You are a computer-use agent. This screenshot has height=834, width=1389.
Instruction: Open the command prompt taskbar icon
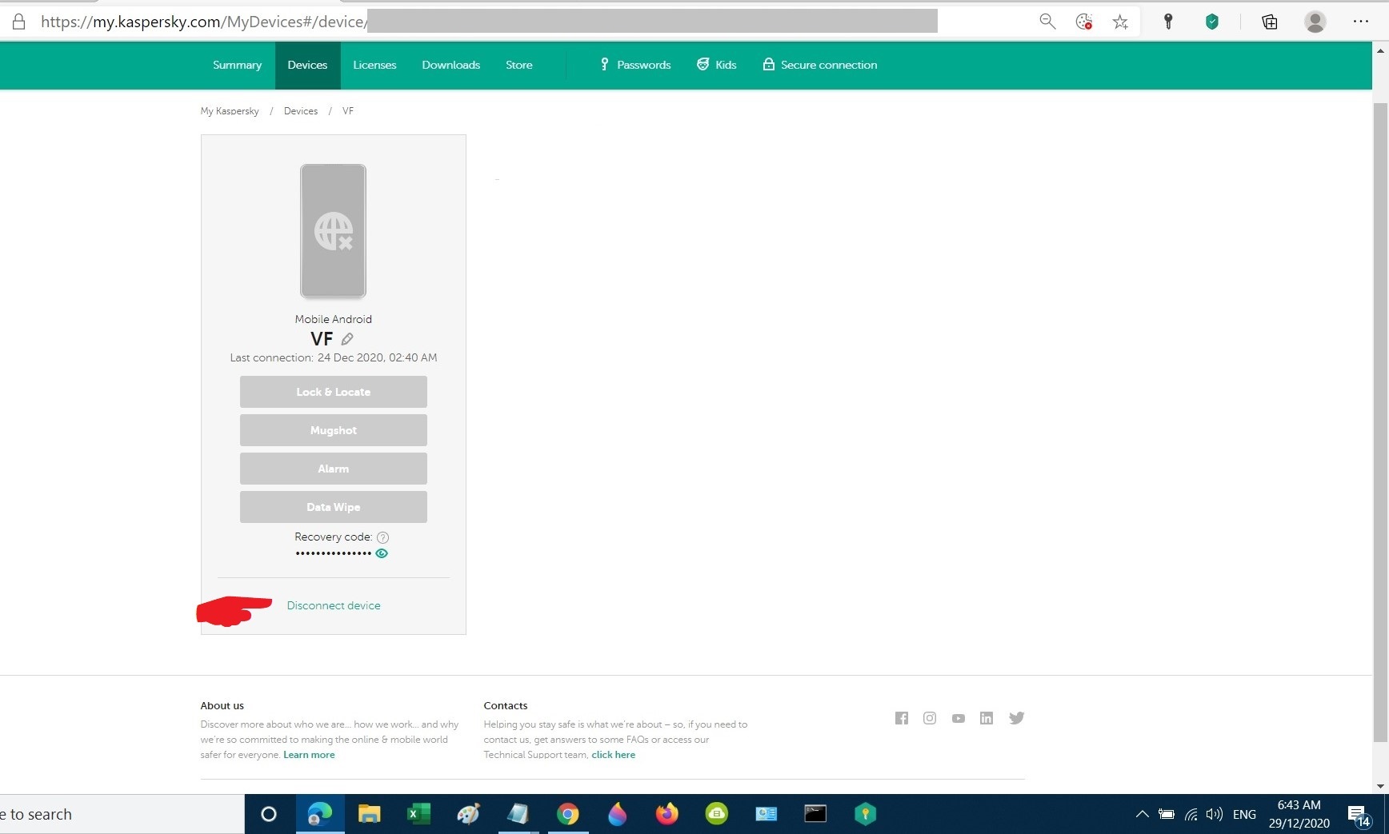815,814
